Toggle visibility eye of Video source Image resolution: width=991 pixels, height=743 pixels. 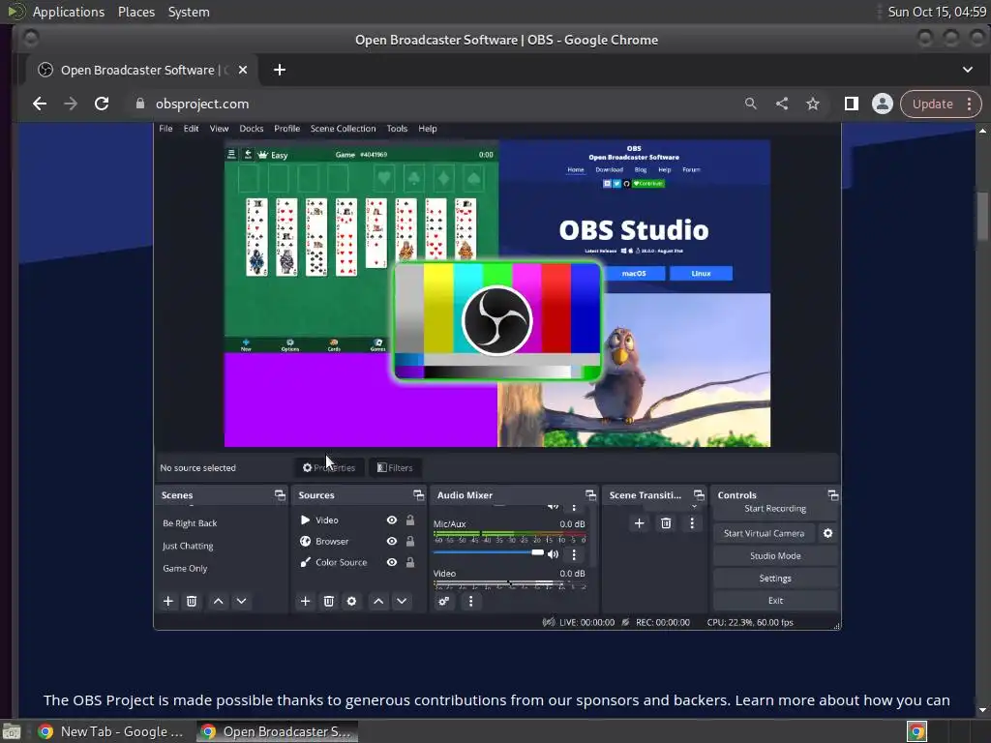pyautogui.click(x=392, y=520)
